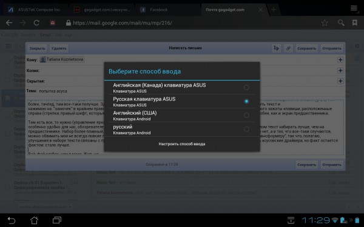The image size is (364, 227).
Task: Click inside the message body text area
Action: pyautogui.click(x=185, y=127)
